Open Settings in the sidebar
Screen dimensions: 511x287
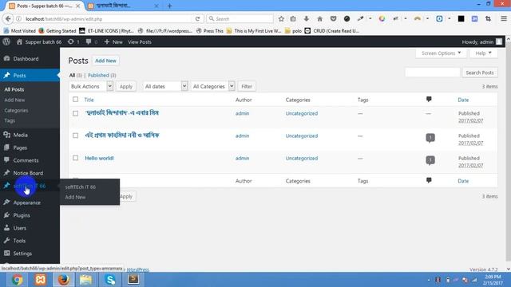pyautogui.click(x=22, y=254)
